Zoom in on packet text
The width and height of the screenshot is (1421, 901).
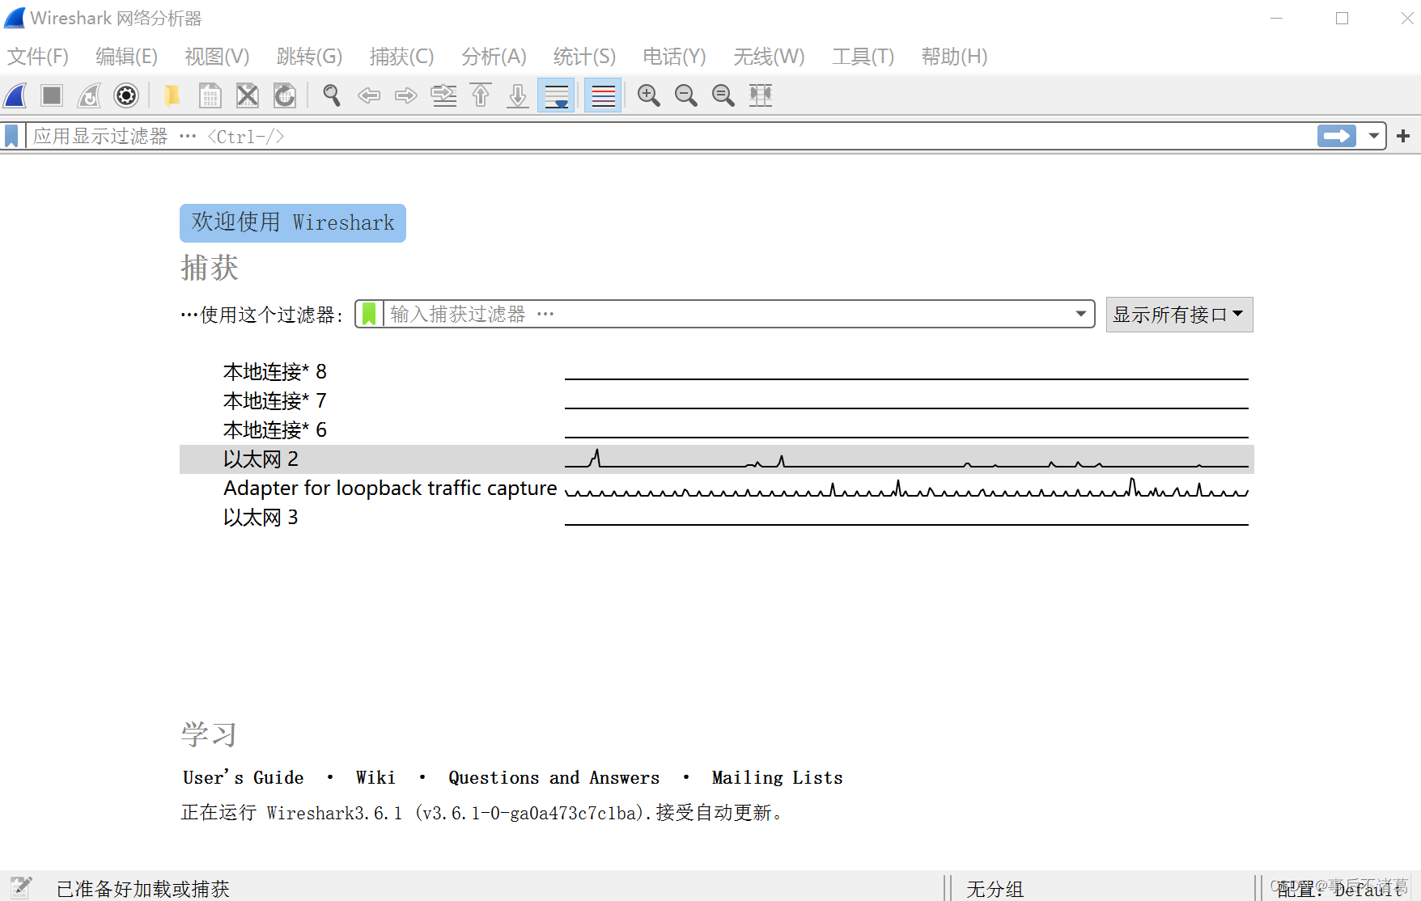[x=648, y=95]
